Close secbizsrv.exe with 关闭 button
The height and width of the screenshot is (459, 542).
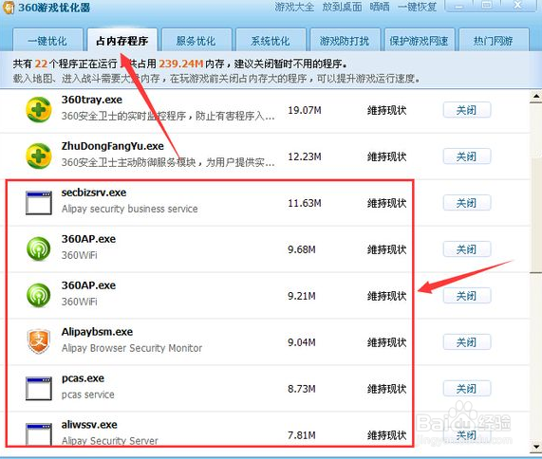click(467, 203)
